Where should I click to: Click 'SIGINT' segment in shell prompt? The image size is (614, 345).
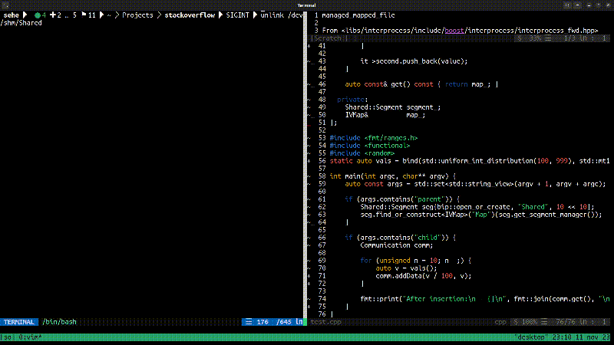(x=238, y=15)
